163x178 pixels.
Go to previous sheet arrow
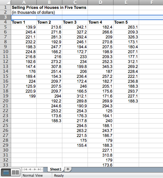30,169
